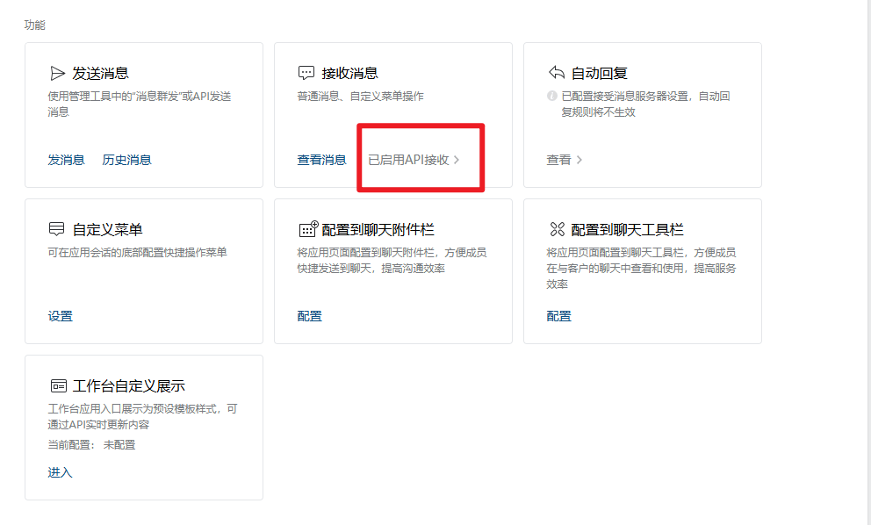Click 查看消息 on the 接收消息 card
Image resolution: width=871 pixels, height=525 pixels.
click(320, 160)
